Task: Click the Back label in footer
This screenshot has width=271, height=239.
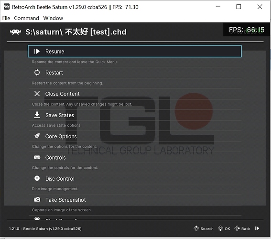Action: 246,228
